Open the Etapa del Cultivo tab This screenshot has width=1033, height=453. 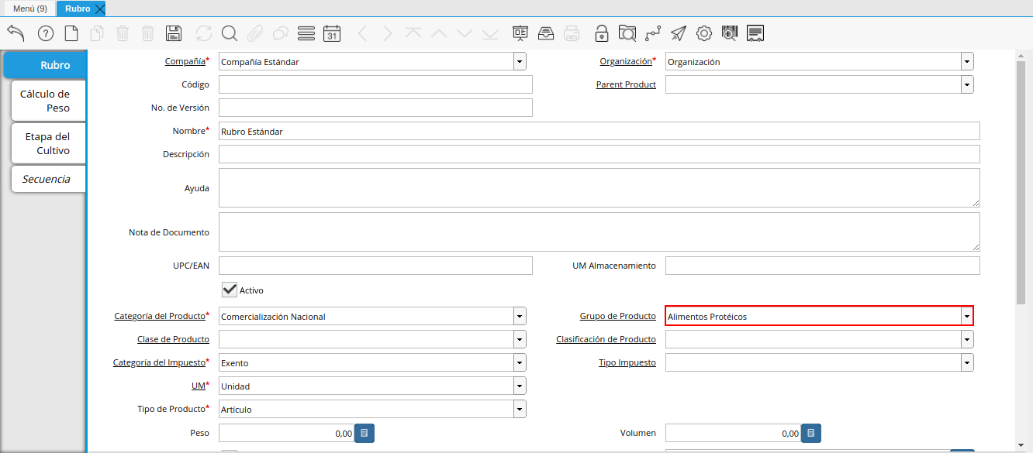coord(48,143)
